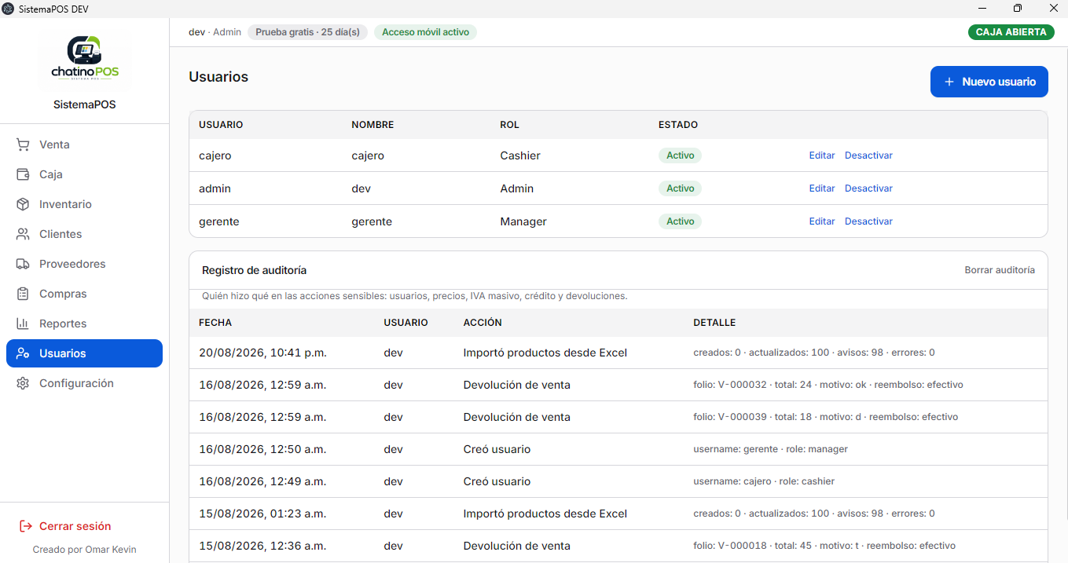The image size is (1068, 563).
Task: Click the ACCIÓN column header
Action: [483, 323]
